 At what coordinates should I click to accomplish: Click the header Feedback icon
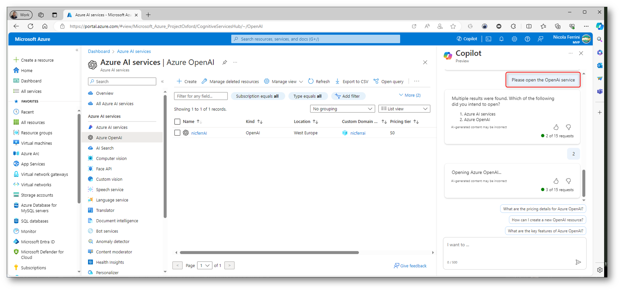[540, 39]
